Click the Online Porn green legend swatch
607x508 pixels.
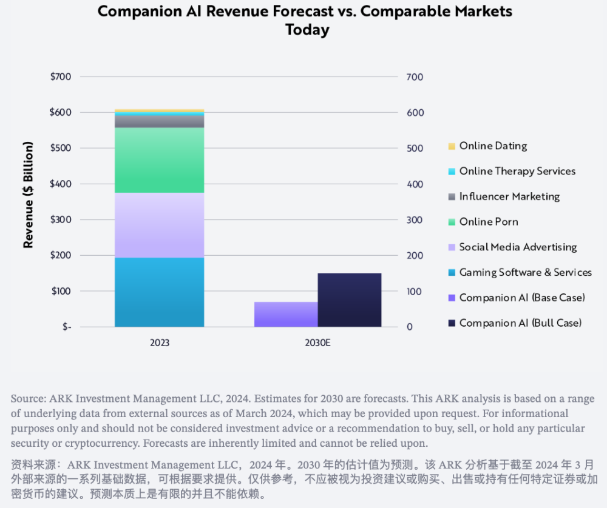452,222
